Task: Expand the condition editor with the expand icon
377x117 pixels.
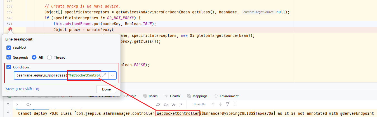Action: [104, 75]
